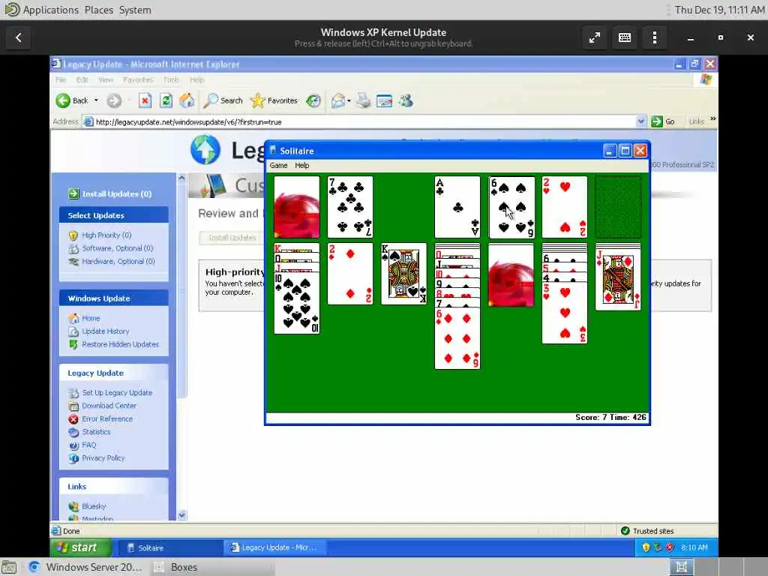Screen dimensions: 768x576
Task: Click the Mail envelope toolbar icon
Action: point(338,101)
